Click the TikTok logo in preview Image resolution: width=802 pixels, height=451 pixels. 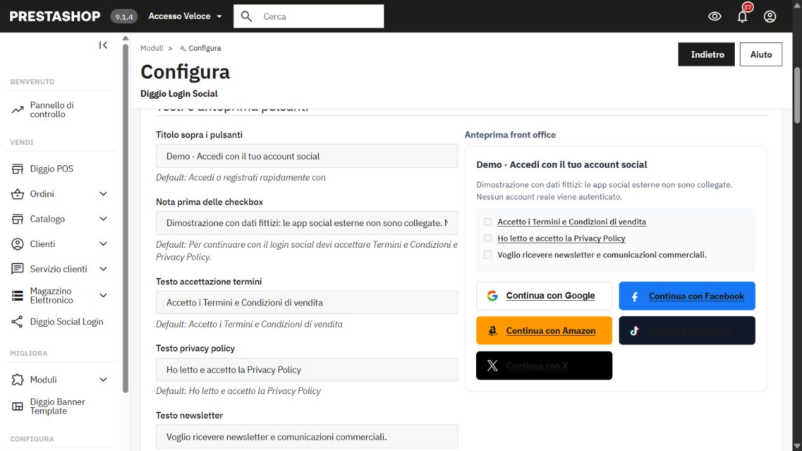[635, 331]
